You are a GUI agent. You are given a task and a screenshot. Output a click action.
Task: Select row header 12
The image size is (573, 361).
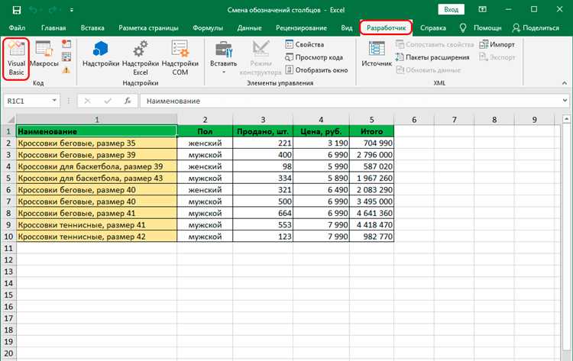[8, 260]
